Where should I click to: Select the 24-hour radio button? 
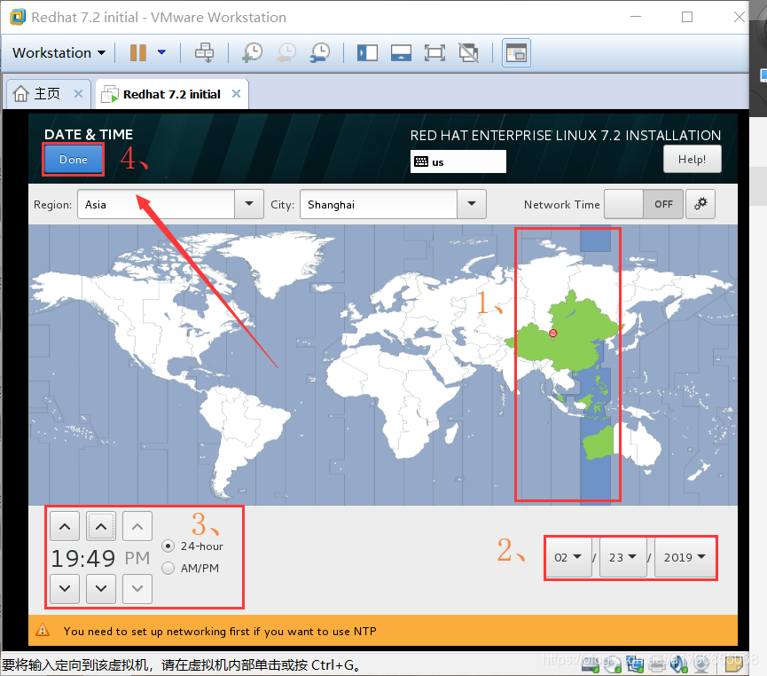pyautogui.click(x=168, y=546)
